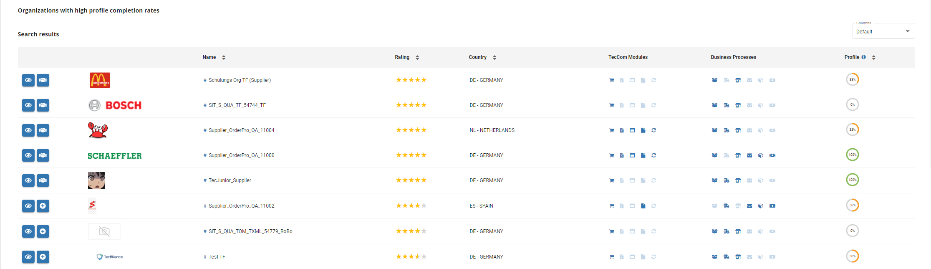The width and height of the screenshot is (931, 269).
Task: Open SIT_S_QUA_TOM_TXML_54779_RoBo organization name
Action: pyautogui.click(x=250, y=231)
